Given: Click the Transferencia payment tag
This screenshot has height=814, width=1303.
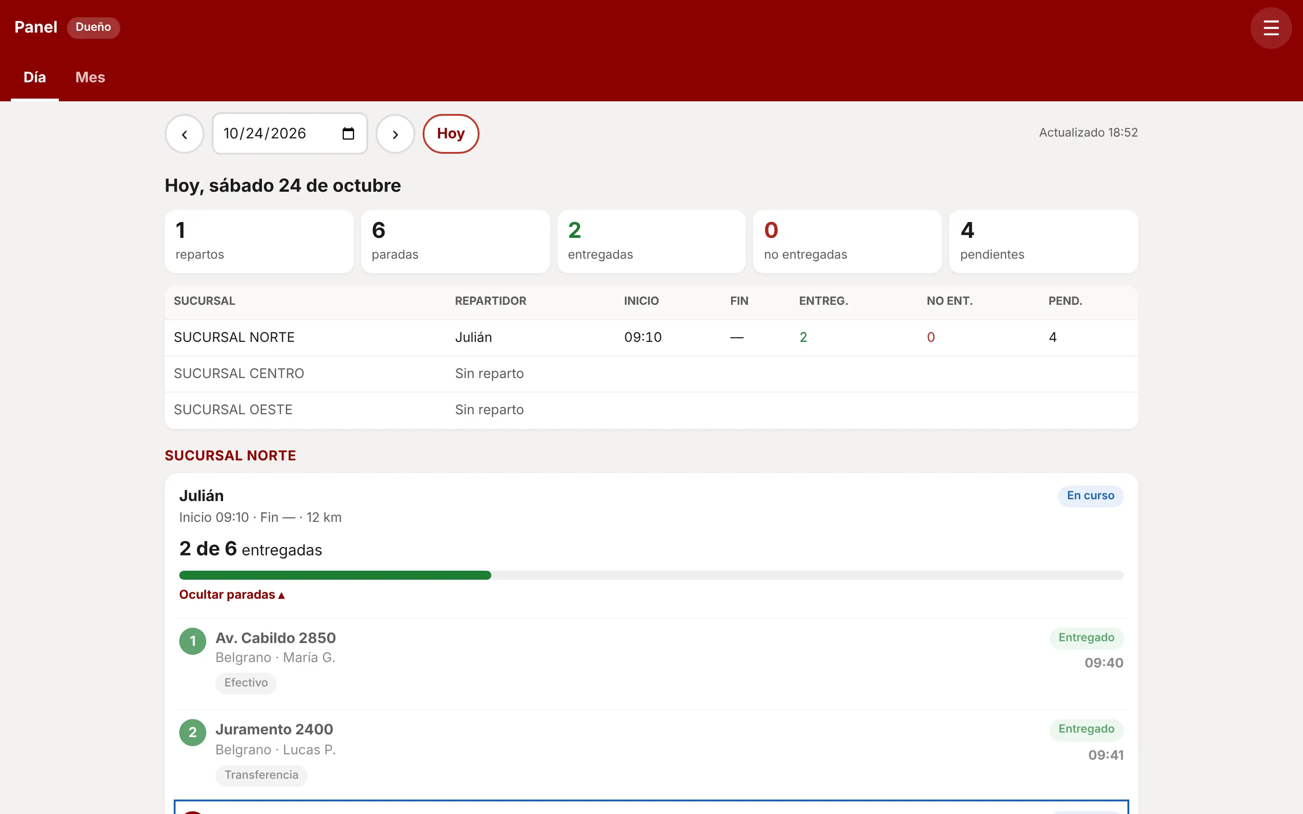Looking at the screenshot, I should [x=261, y=775].
